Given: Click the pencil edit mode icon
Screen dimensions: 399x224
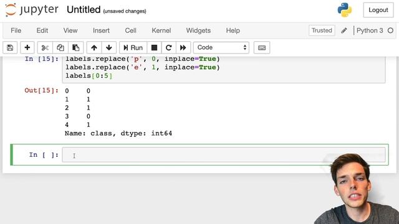Looking at the screenshot, I should (344, 30).
